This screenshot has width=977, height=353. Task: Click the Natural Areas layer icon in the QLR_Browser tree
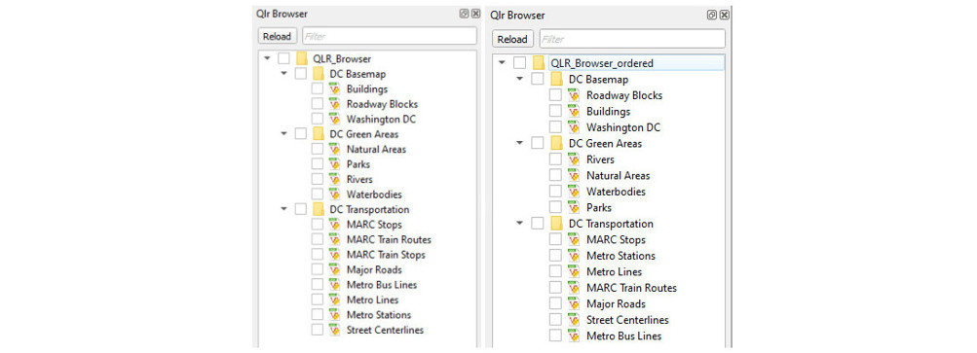click(x=335, y=150)
